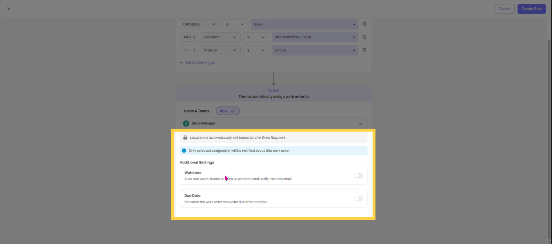552x244 pixels.
Task: Click the lock icon beside Location notice
Action: point(185,138)
